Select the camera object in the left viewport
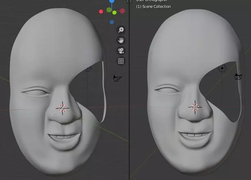The height and width of the screenshot is (180, 251). click(117, 78)
